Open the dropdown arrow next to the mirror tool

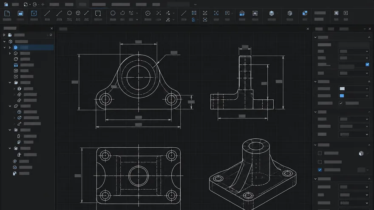point(137,13)
